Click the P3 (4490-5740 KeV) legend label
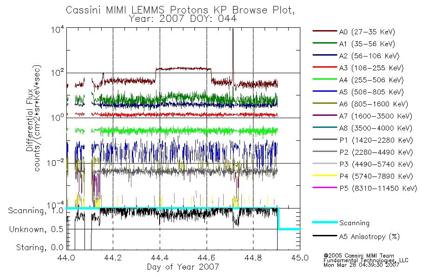 (376, 164)
